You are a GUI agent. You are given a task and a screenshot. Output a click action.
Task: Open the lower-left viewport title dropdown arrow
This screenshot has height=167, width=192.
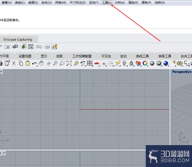[x=4, y=153]
